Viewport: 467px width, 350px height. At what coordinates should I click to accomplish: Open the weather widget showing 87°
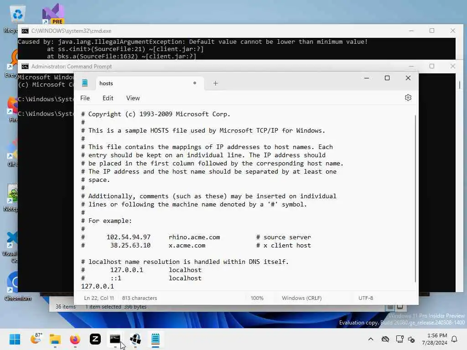[x=36, y=339]
